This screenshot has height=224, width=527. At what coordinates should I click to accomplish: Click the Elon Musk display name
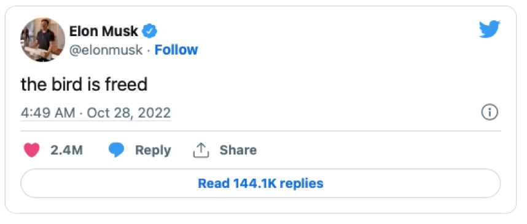[x=104, y=31]
